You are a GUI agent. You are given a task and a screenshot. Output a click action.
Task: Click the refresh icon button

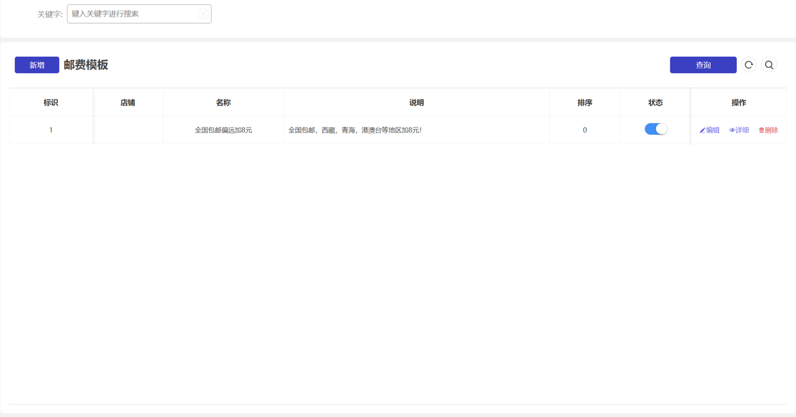tap(749, 65)
